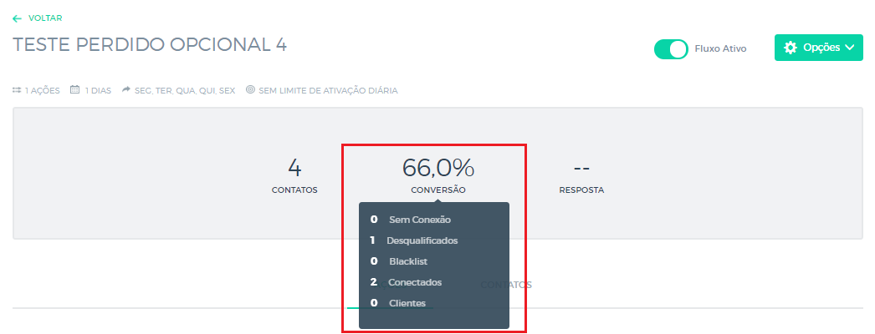
Task: Click the calendar days icon
Action: coord(75,90)
